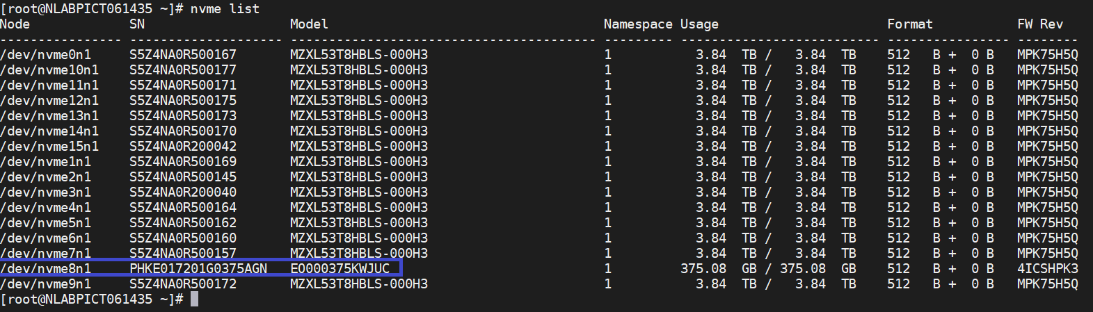Click the typed 'nvme list' command
This screenshot has height=312, width=1093.
pos(225,9)
